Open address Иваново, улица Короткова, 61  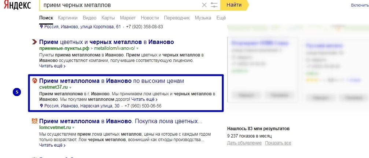click(82, 27)
